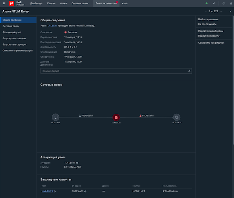
Task: Click Выбрать решение action
Action: click(x=208, y=19)
